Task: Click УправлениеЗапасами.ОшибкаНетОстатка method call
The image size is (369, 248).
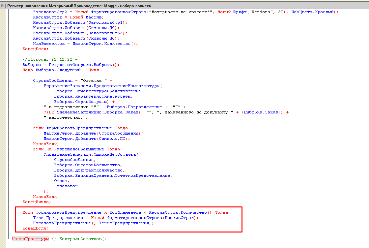Action: point(91,154)
